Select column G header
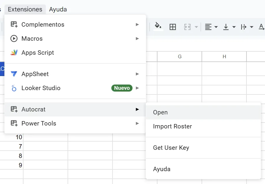The image size is (265, 184). pyautogui.click(x=180, y=56)
